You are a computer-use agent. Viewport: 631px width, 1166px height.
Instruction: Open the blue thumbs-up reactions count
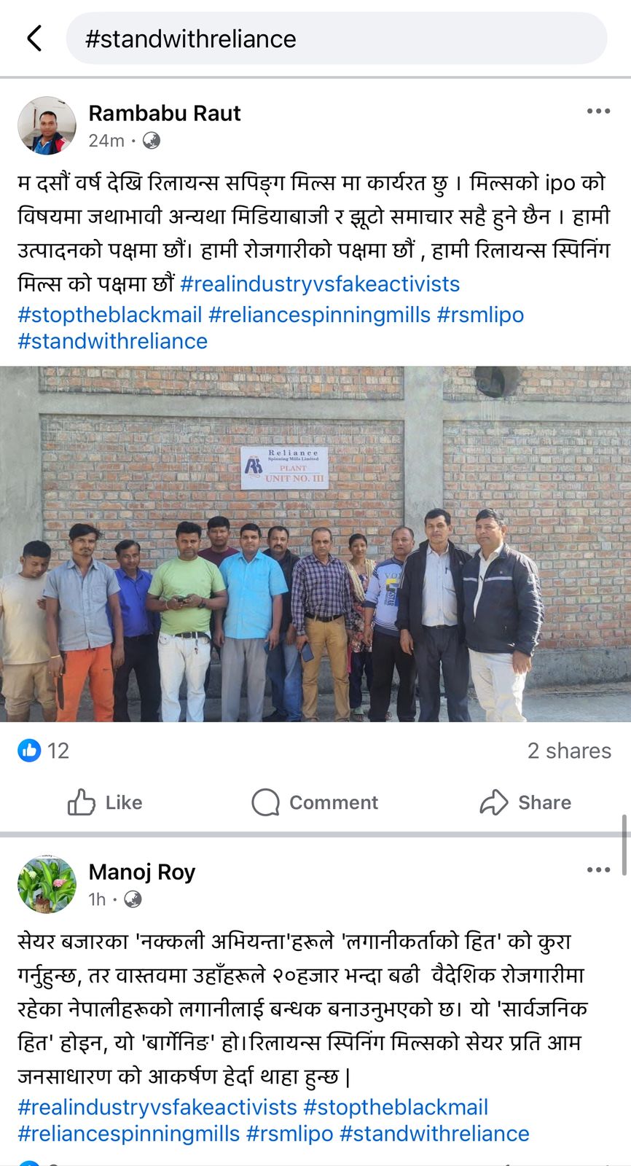(44, 751)
